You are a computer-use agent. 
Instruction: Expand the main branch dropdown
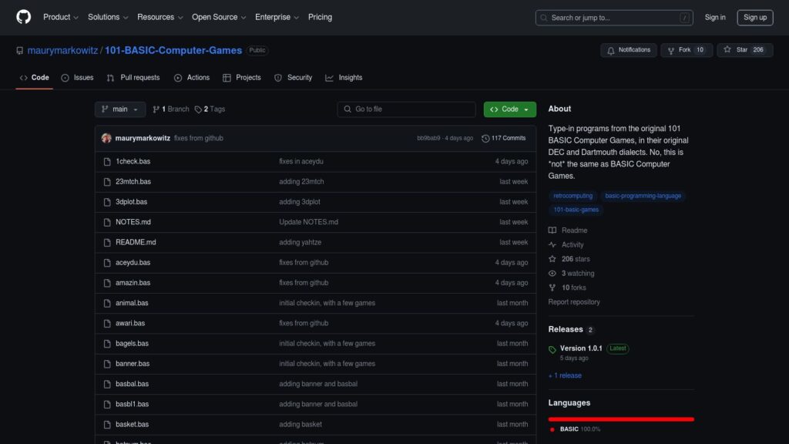point(120,109)
